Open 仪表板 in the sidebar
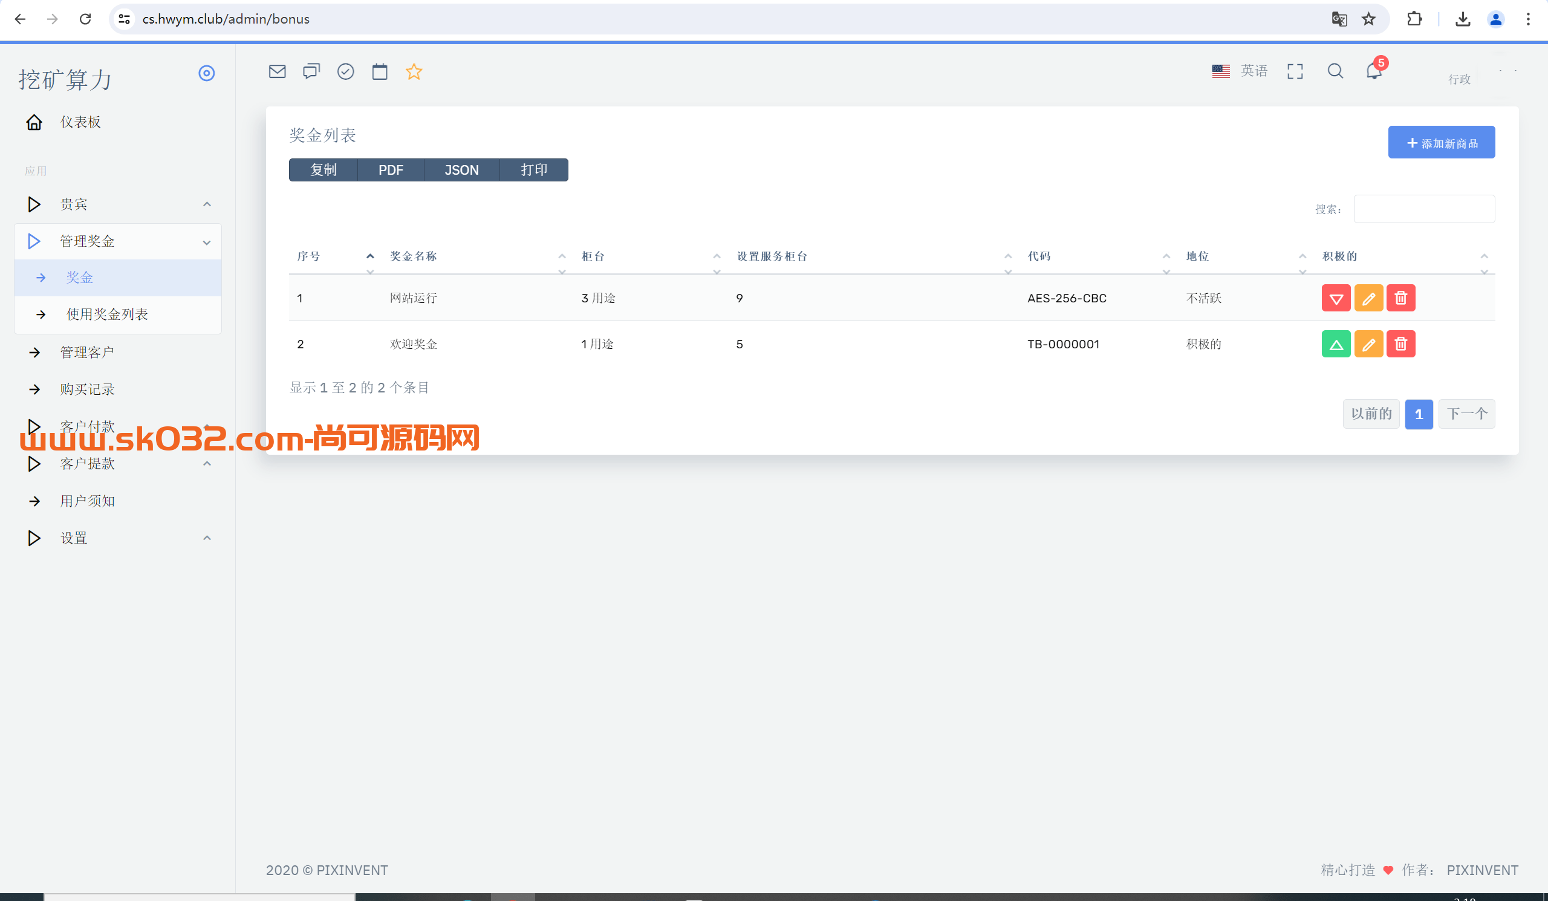This screenshot has width=1548, height=901. (117, 122)
